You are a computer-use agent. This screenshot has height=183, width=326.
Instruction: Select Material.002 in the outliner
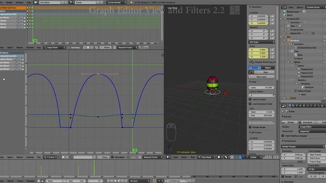307,73
